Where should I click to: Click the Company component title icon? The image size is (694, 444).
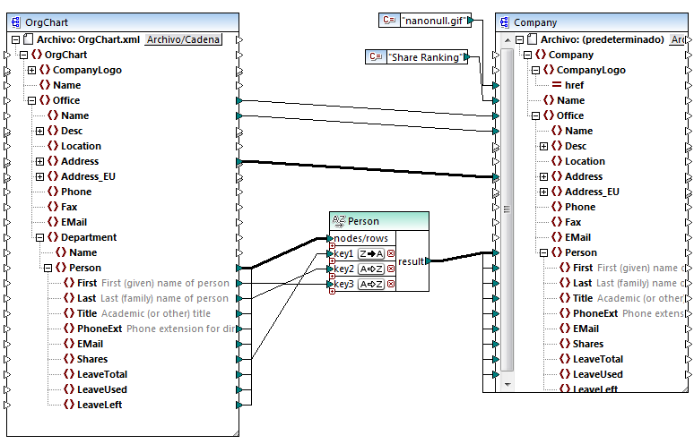pyautogui.click(x=503, y=22)
